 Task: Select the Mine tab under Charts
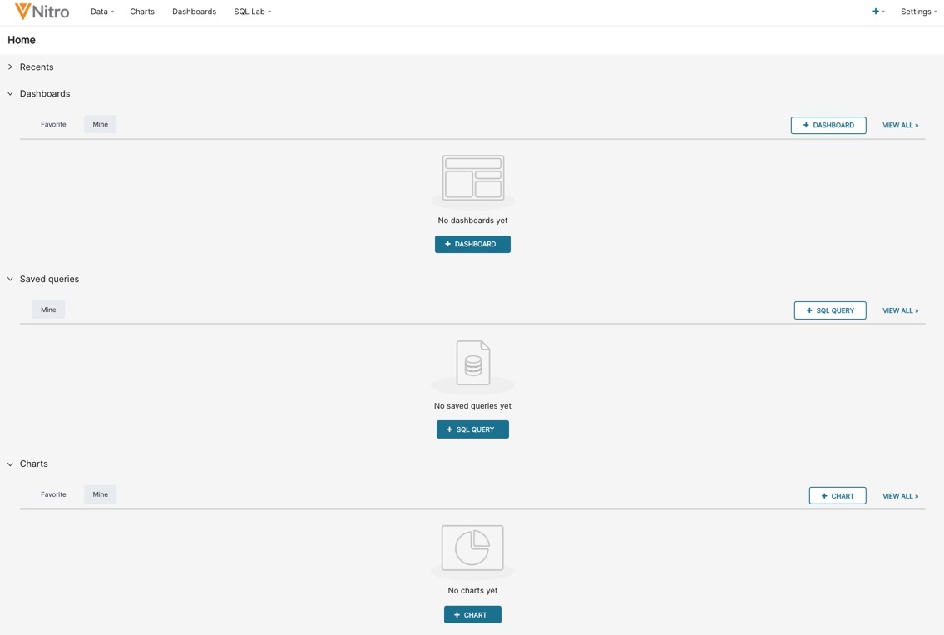tap(100, 494)
